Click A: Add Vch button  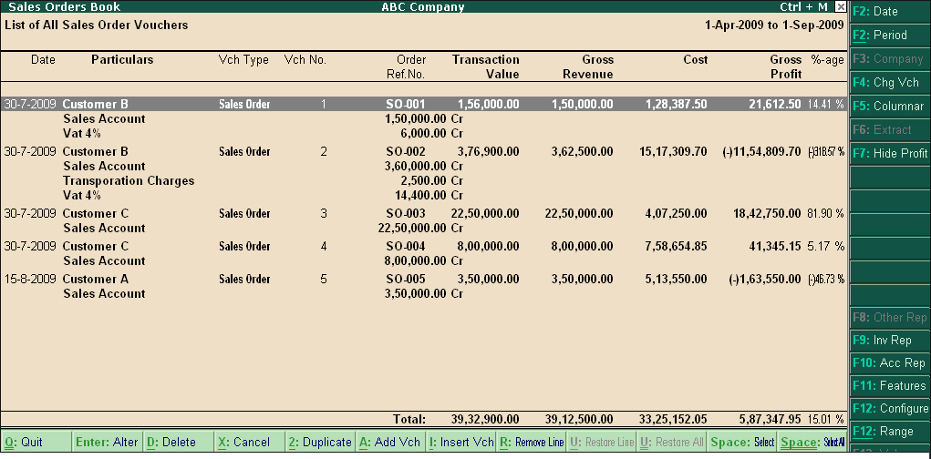[390, 442]
